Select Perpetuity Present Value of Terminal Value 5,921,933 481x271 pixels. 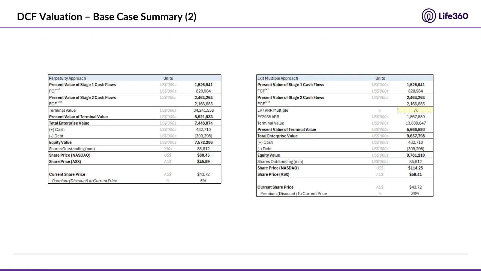pyautogui.click(x=204, y=117)
